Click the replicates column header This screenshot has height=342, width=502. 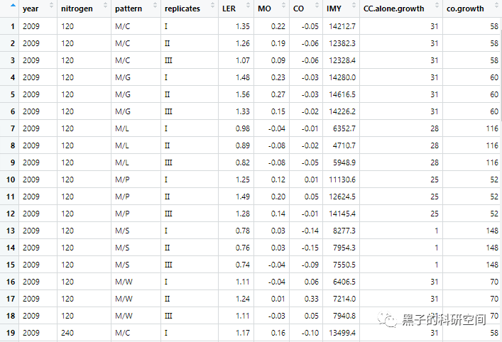tap(190, 9)
